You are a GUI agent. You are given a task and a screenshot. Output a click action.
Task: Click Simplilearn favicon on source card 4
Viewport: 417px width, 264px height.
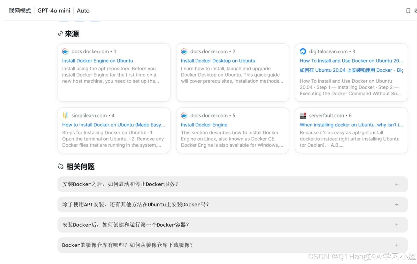click(65, 115)
